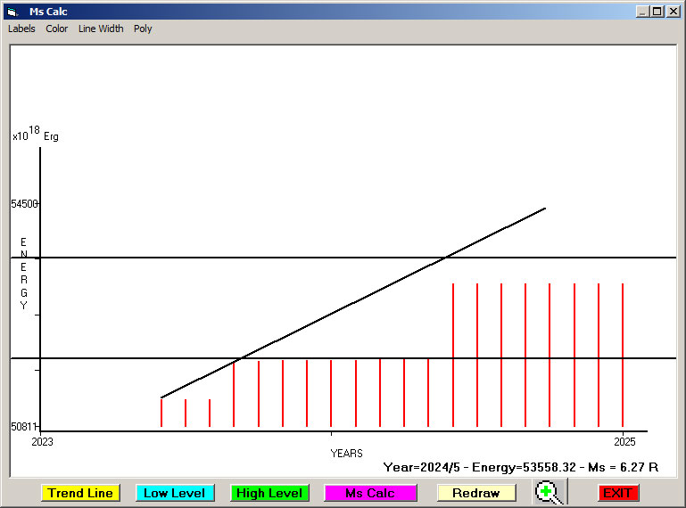686x508 pixels.
Task: Minimize the Ms Calc window
Action: click(642, 12)
